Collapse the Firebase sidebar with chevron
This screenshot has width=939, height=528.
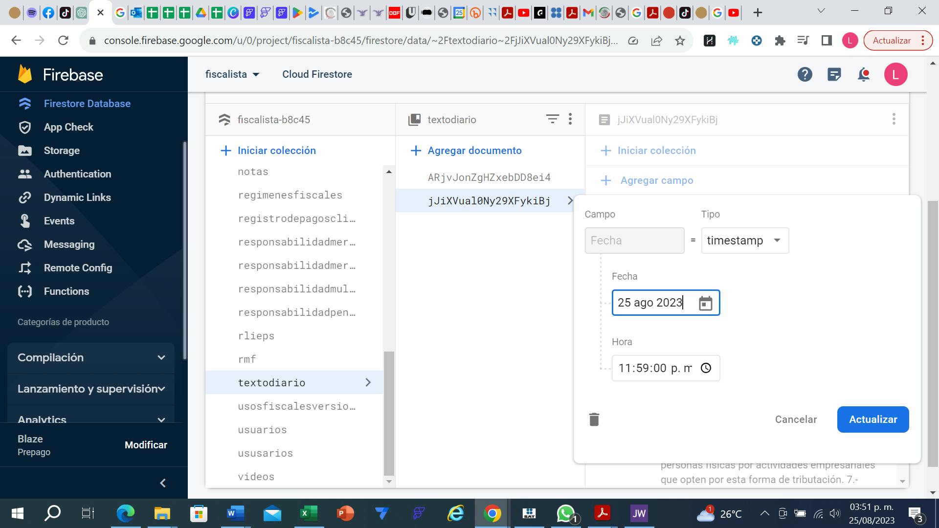click(x=163, y=483)
